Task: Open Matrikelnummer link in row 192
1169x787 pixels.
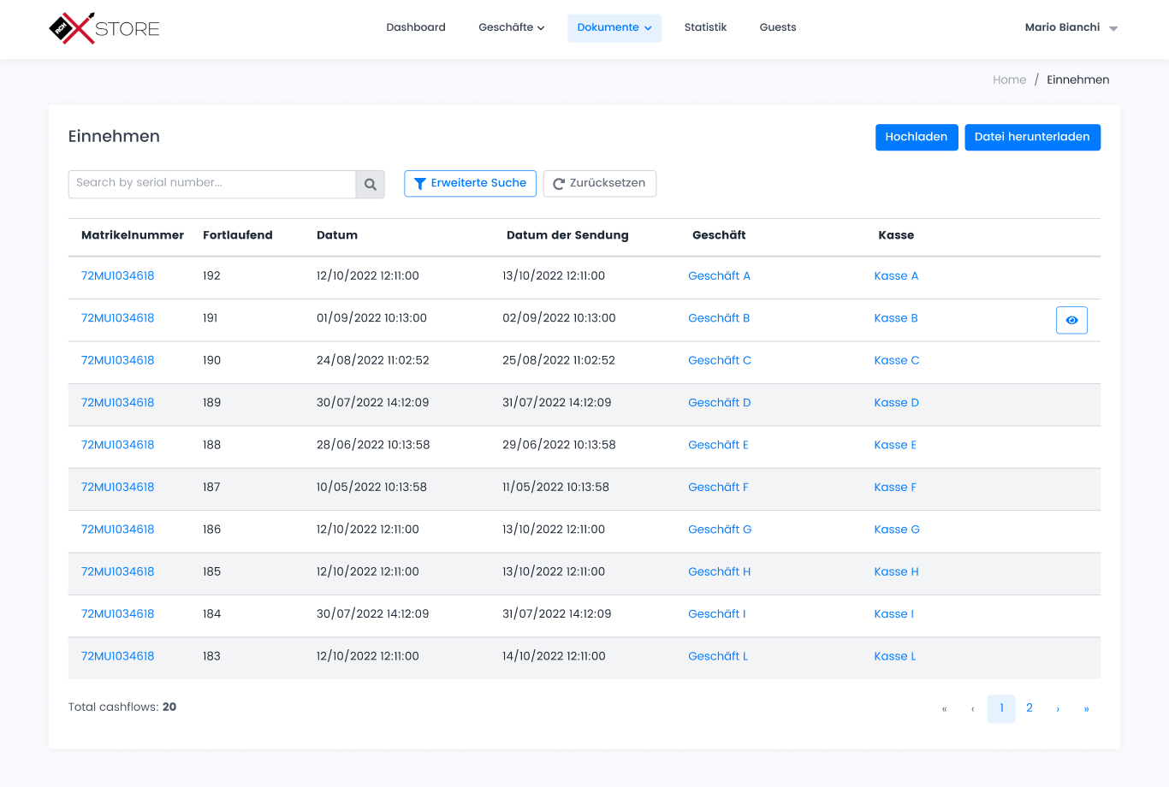Action: pyautogui.click(x=118, y=276)
